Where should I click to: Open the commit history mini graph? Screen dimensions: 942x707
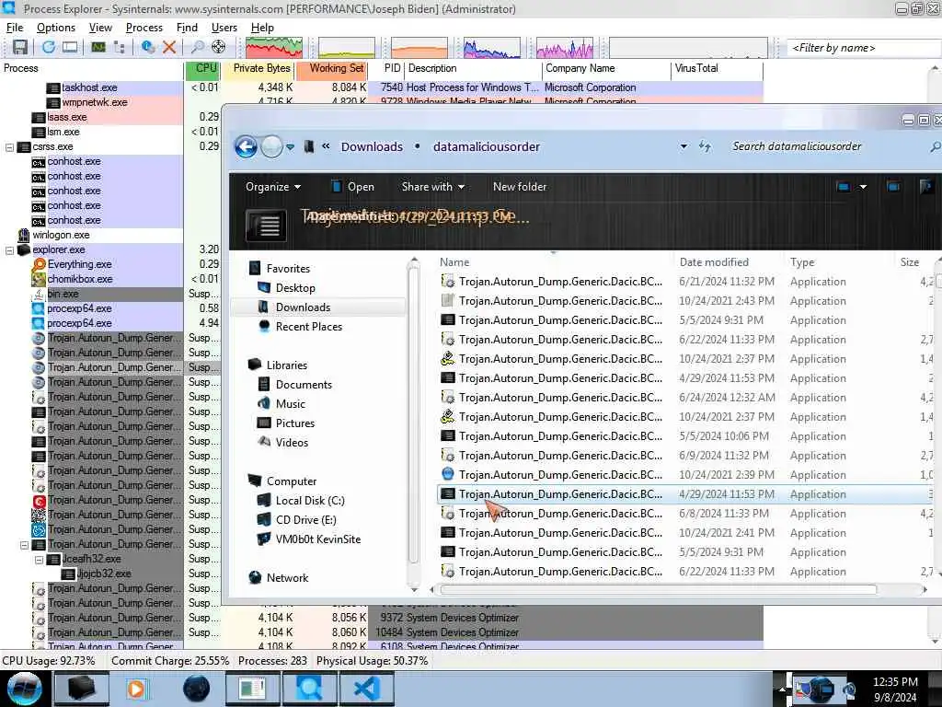(x=347, y=48)
